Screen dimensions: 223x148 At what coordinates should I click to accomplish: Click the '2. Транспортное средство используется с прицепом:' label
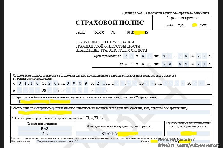click(48, 118)
